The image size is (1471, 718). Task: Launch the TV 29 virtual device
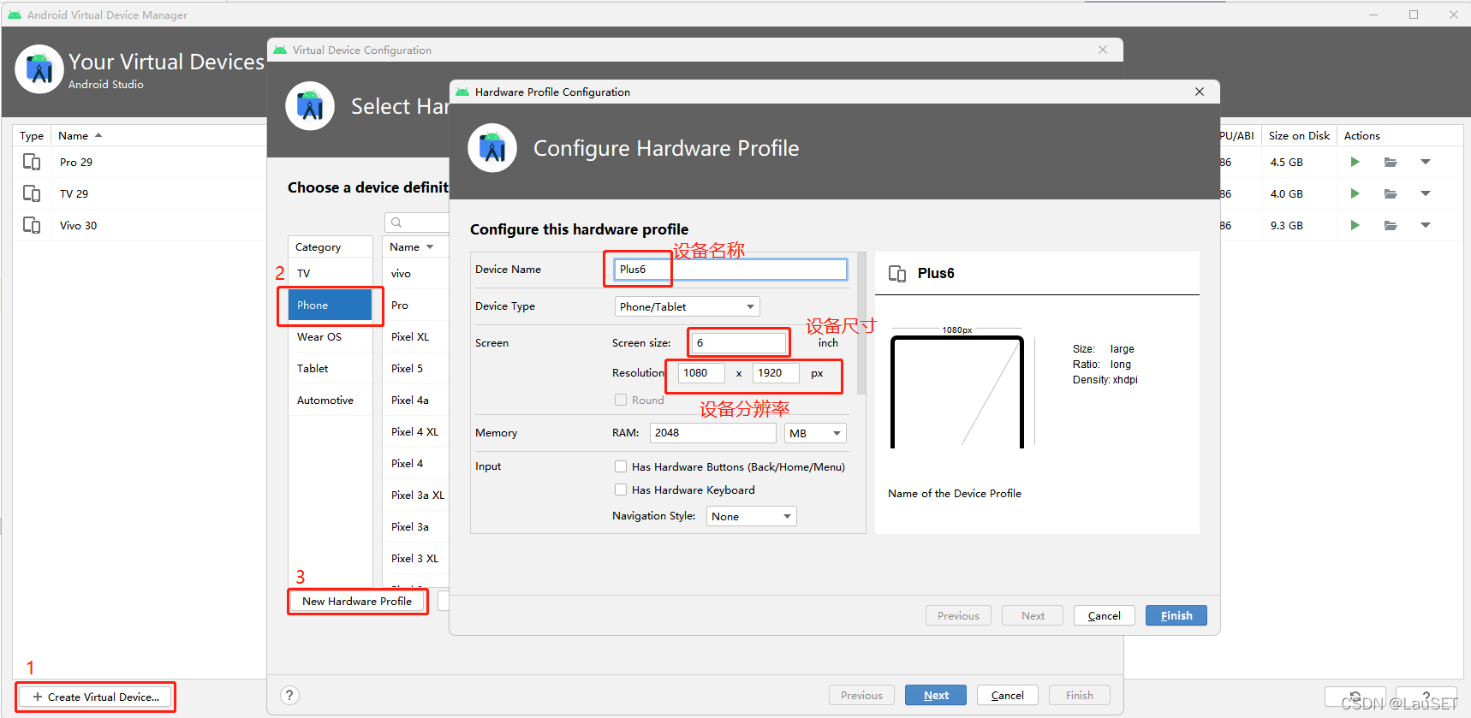point(1355,193)
